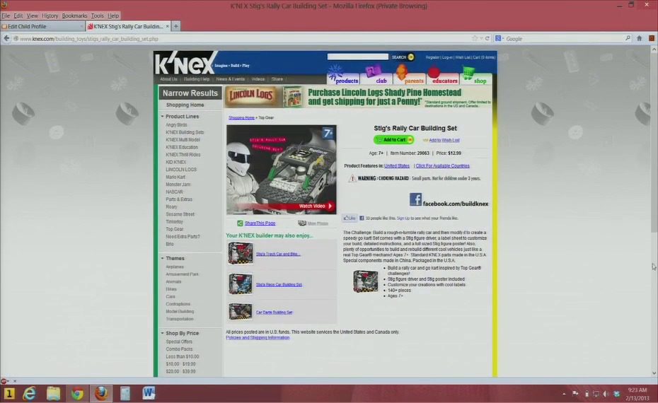Open the History menu

click(50, 16)
